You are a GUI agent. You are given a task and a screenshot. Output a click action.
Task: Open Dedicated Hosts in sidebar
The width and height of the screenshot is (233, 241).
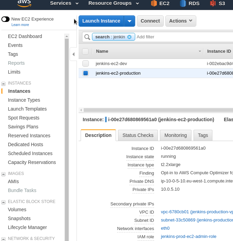pos(25,144)
